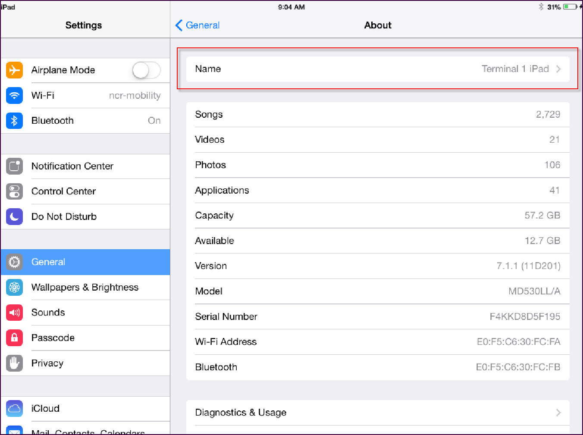Tap the Airplane Mode orange icon
583x435 pixels.
pyautogui.click(x=14, y=70)
